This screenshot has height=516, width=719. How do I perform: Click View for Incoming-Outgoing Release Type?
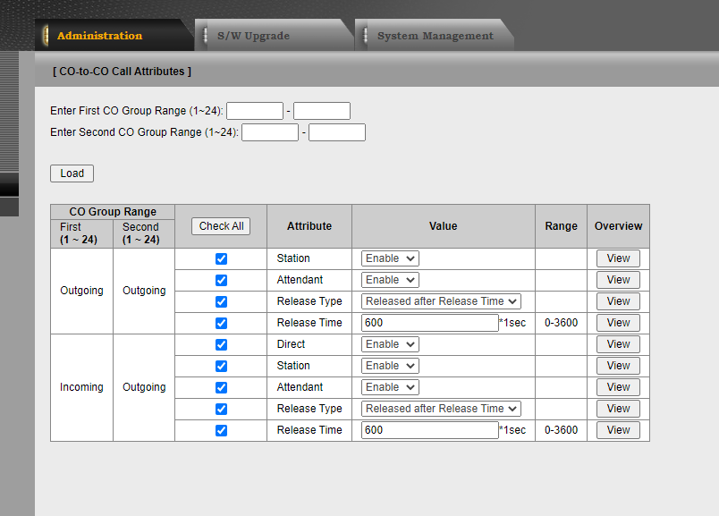[618, 409]
